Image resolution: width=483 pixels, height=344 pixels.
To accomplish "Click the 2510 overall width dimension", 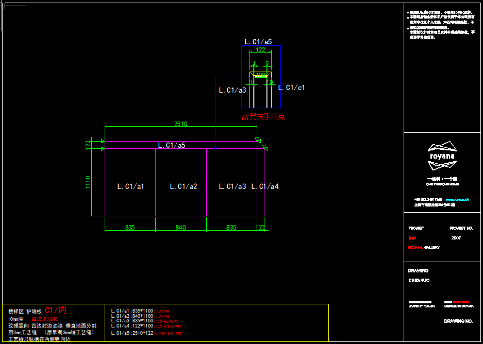I will pyautogui.click(x=180, y=124).
